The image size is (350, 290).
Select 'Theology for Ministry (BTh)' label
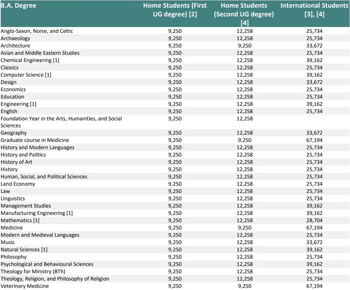[33, 271]
